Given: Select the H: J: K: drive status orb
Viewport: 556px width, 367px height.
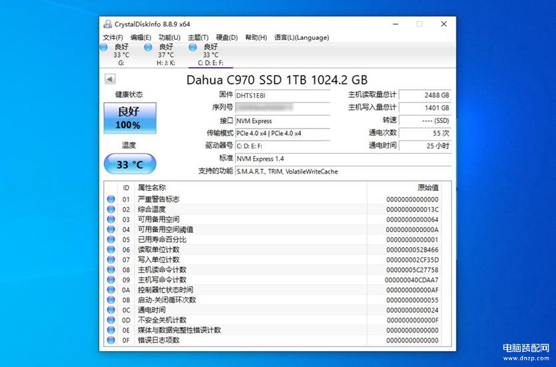Looking at the screenshot, I should [148, 47].
